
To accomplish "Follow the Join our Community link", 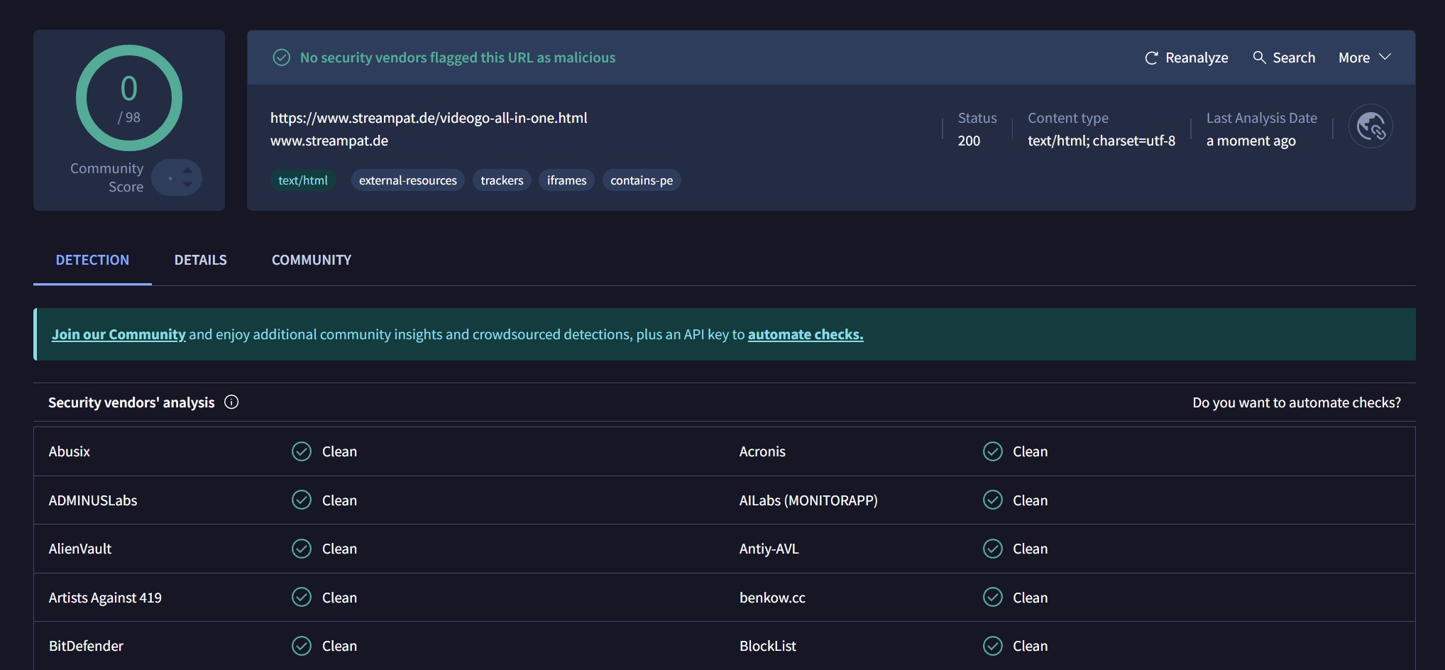I will (119, 334).
